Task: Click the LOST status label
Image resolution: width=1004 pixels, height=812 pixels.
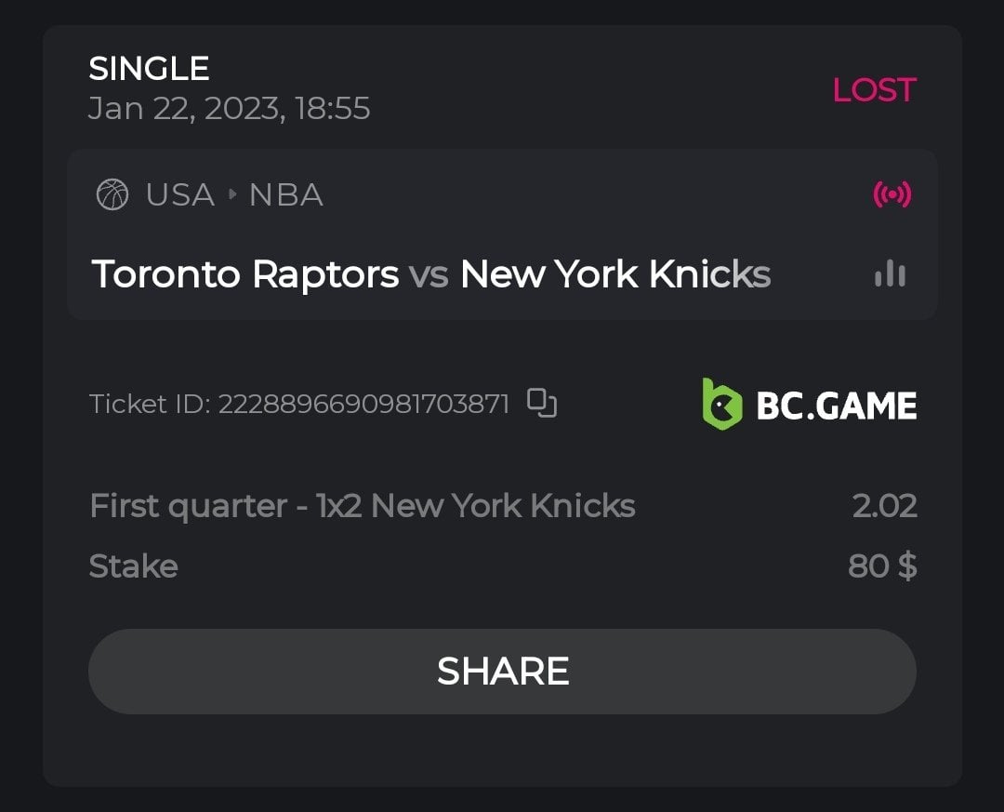Action: (x=874, y=89)
